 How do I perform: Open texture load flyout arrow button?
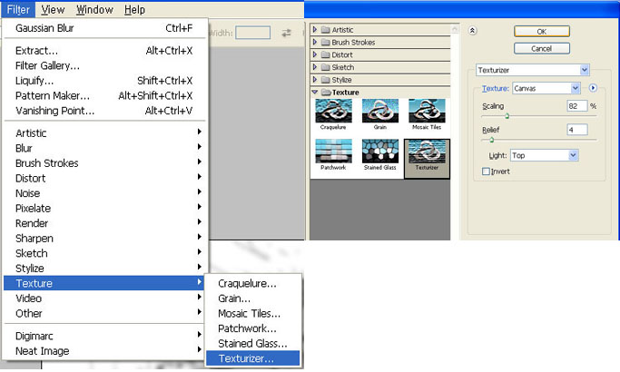(593, 88)
